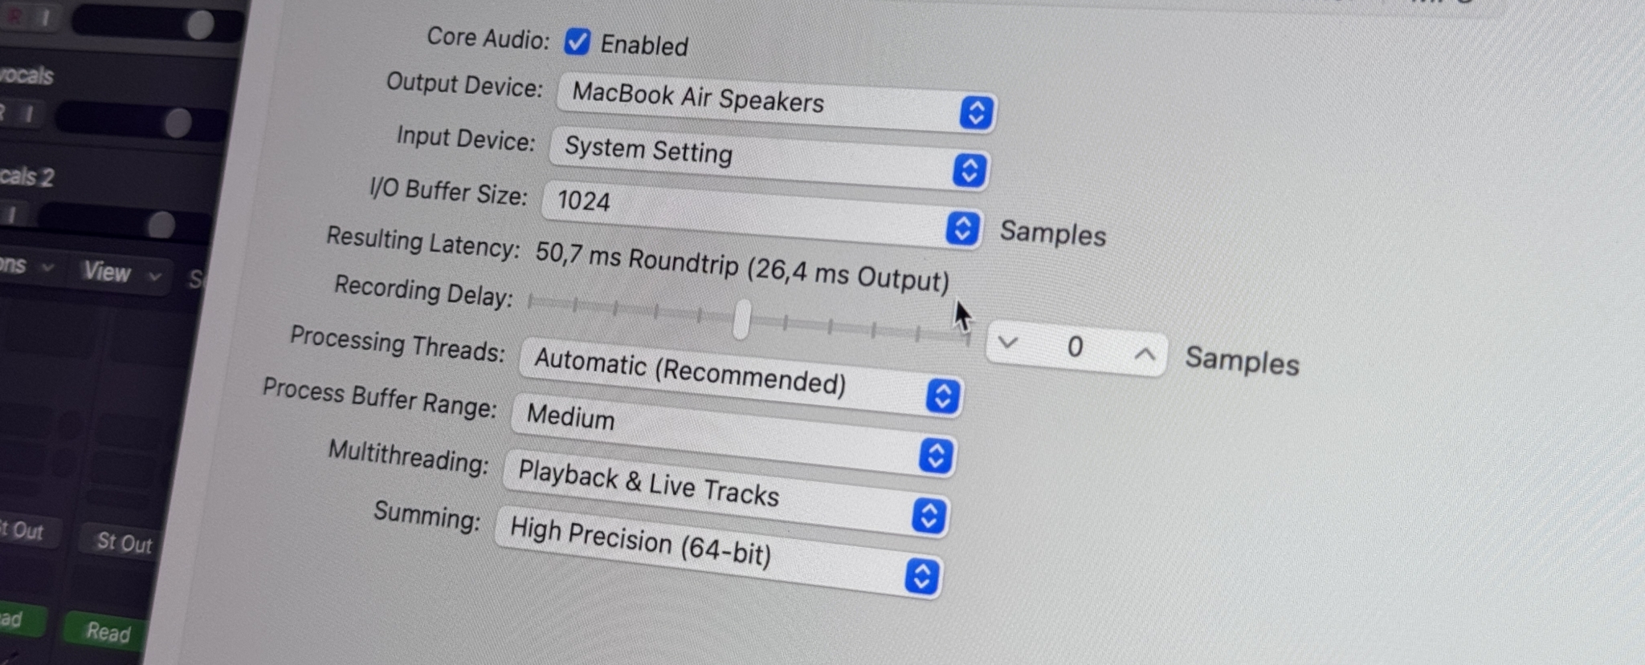Toggle record enable on top track
Screen dimensions: 1645x665
14,15
